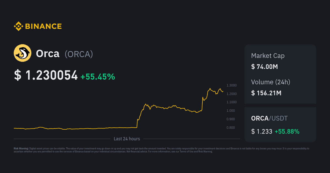The width and height of the screenshot is (330, 173).
Task: Click the Risk Warning disclaimer heading
Action: (x=21, y=149)
